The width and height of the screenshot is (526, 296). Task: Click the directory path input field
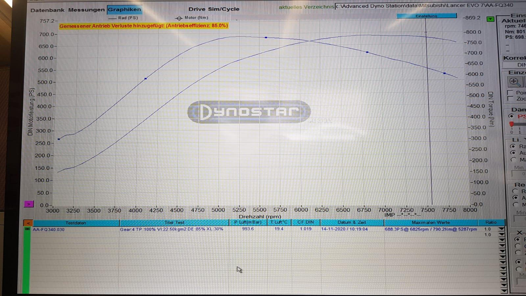(x=431, y=6)
